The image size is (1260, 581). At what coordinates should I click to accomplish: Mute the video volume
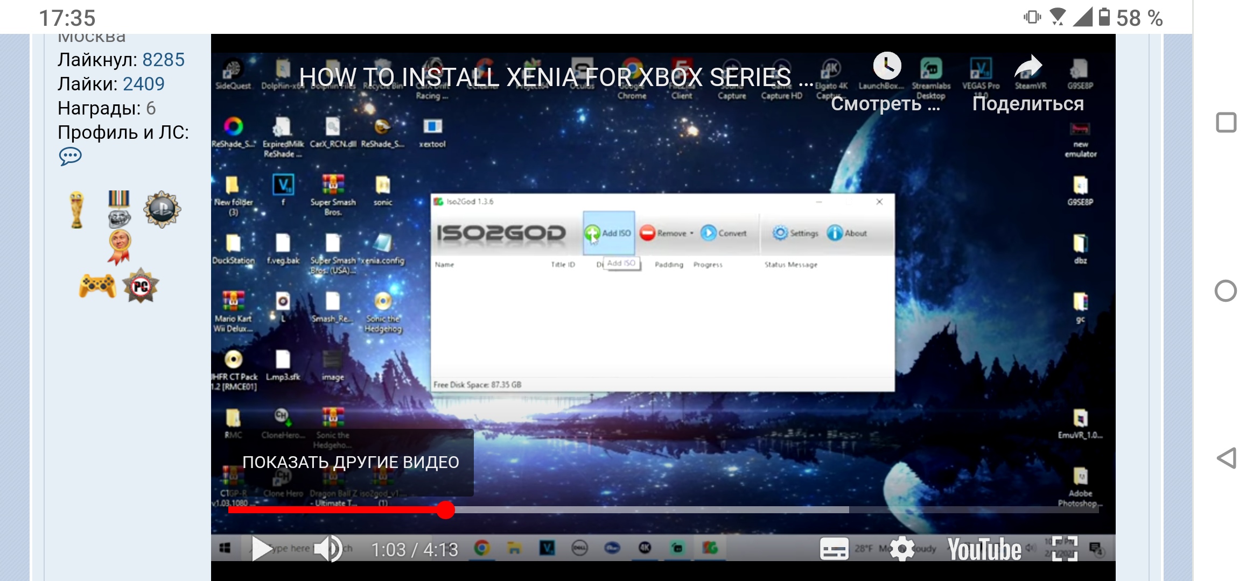(328, 549)
